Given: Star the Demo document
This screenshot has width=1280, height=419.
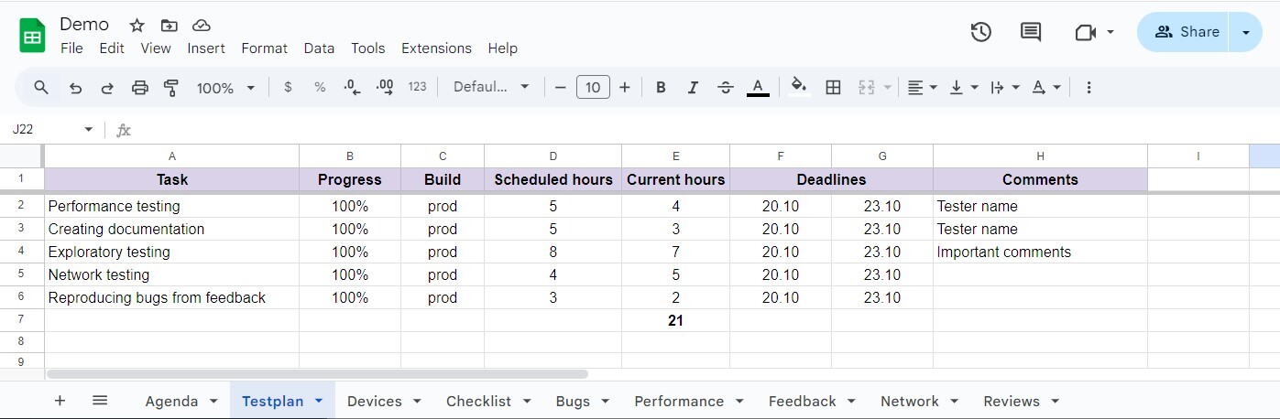Looking at the screenshot, I should pos(137,26).
